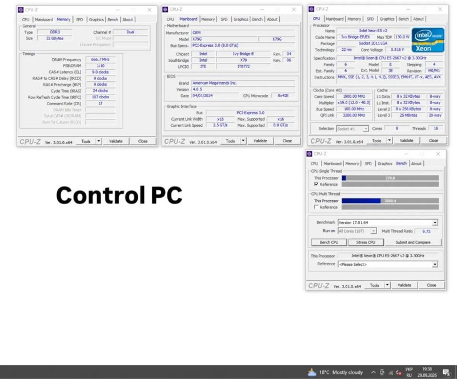Open the Wi-Fi network tray icon
Screen dimensions: 457x379
tap(391, 373)
